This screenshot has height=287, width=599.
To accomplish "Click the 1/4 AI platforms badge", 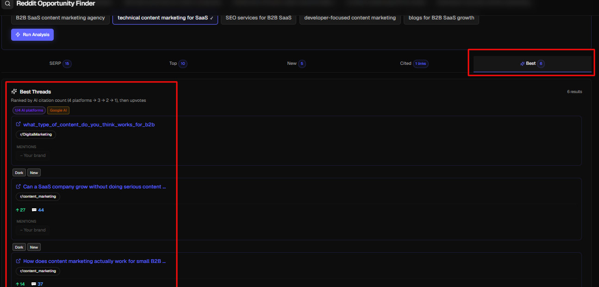I will pyautogui.click(x=29, y=110).
